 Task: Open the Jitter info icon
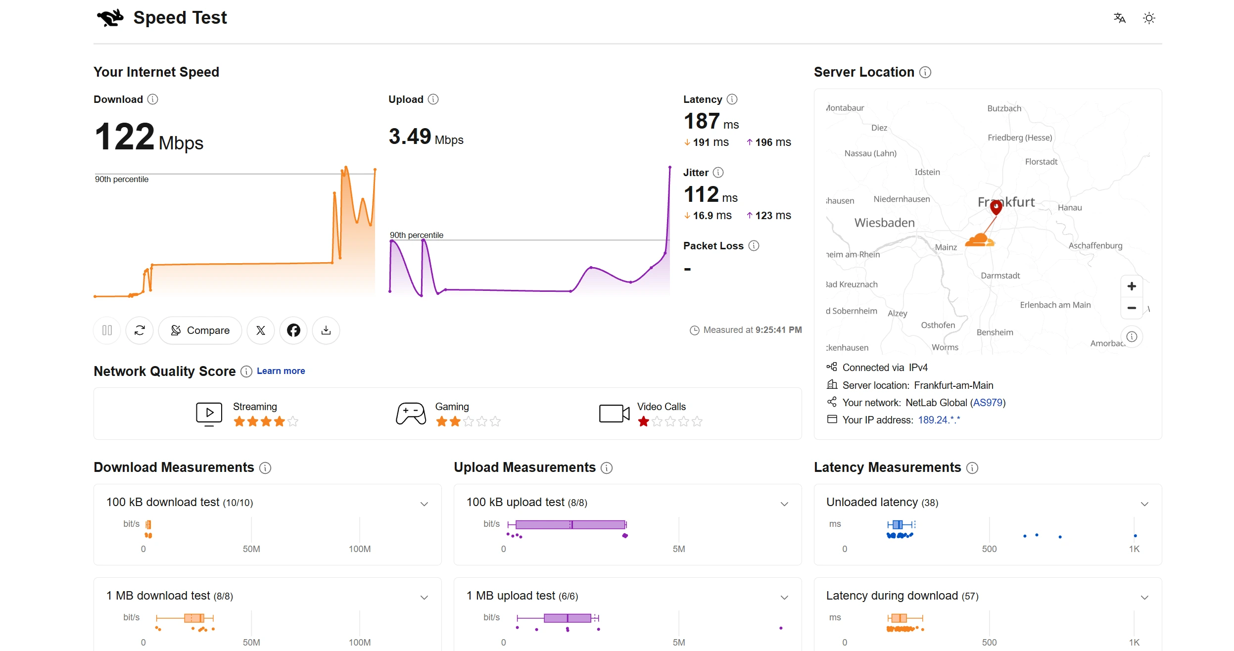click(x=718, y=173)
